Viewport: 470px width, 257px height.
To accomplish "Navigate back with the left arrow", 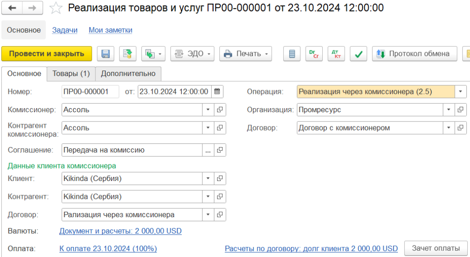I will tap(12, 8).
